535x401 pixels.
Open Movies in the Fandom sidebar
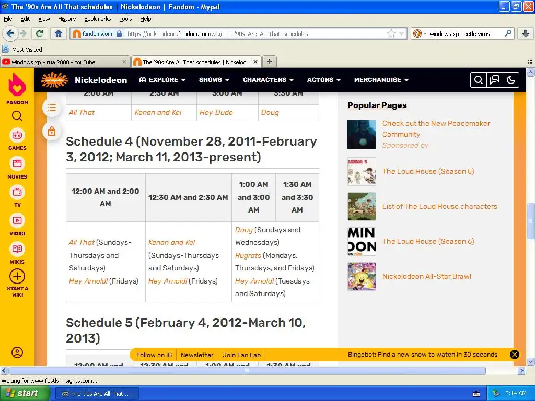pos(17,168)
